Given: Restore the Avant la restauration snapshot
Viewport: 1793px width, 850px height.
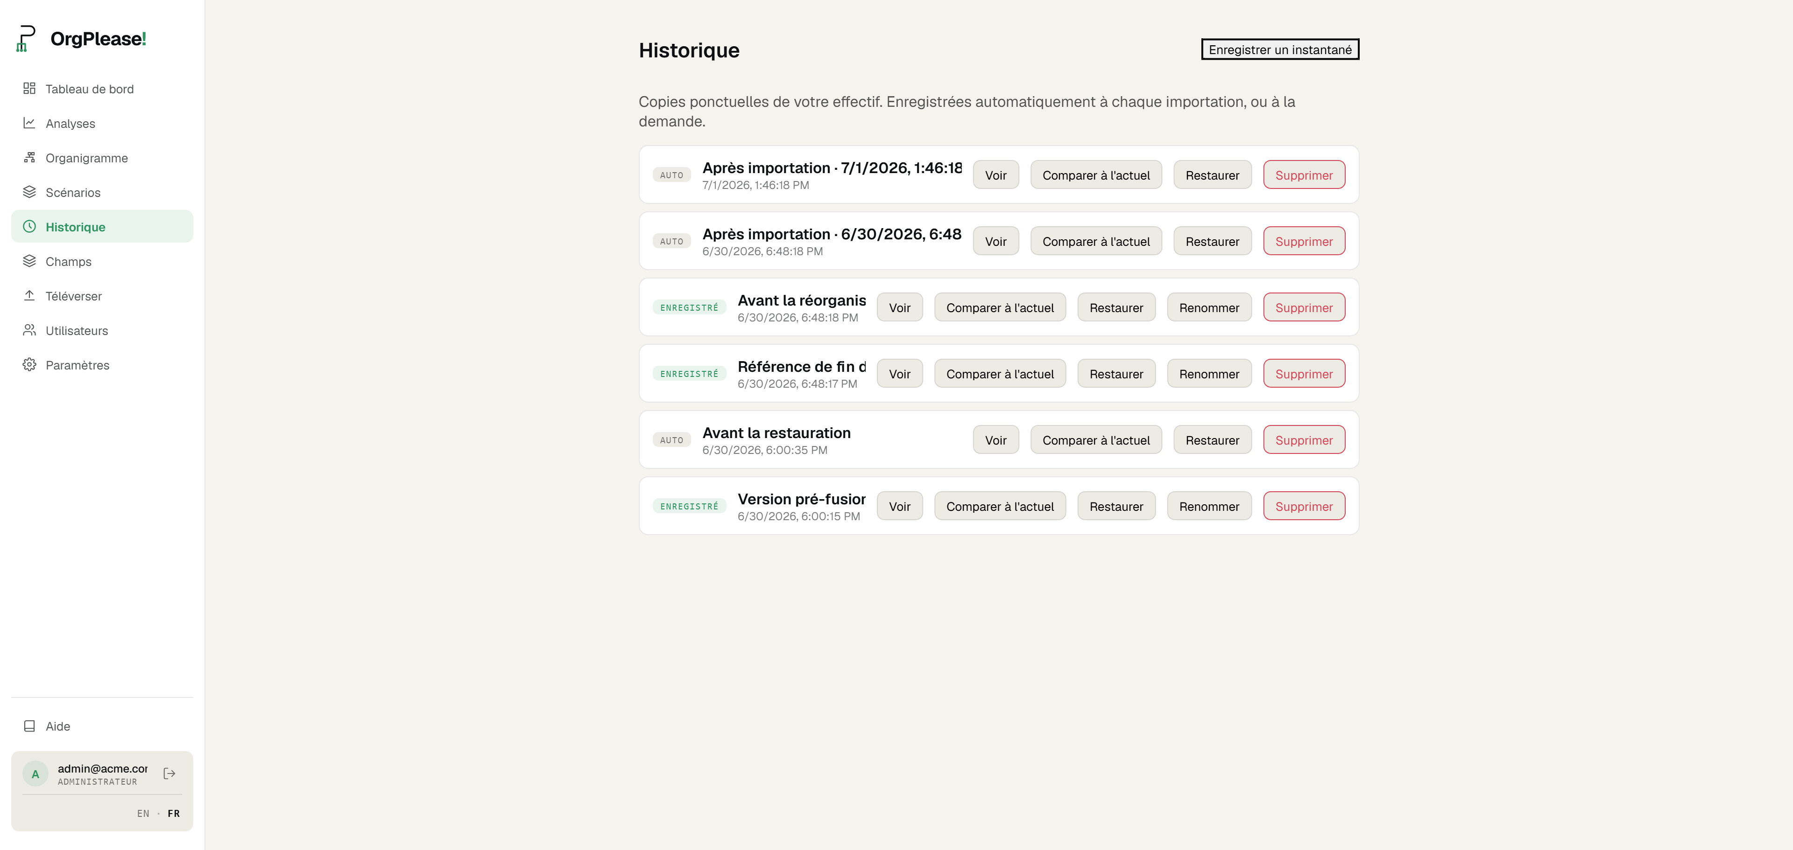Looking at the screenshot, I should (1212, 439).
